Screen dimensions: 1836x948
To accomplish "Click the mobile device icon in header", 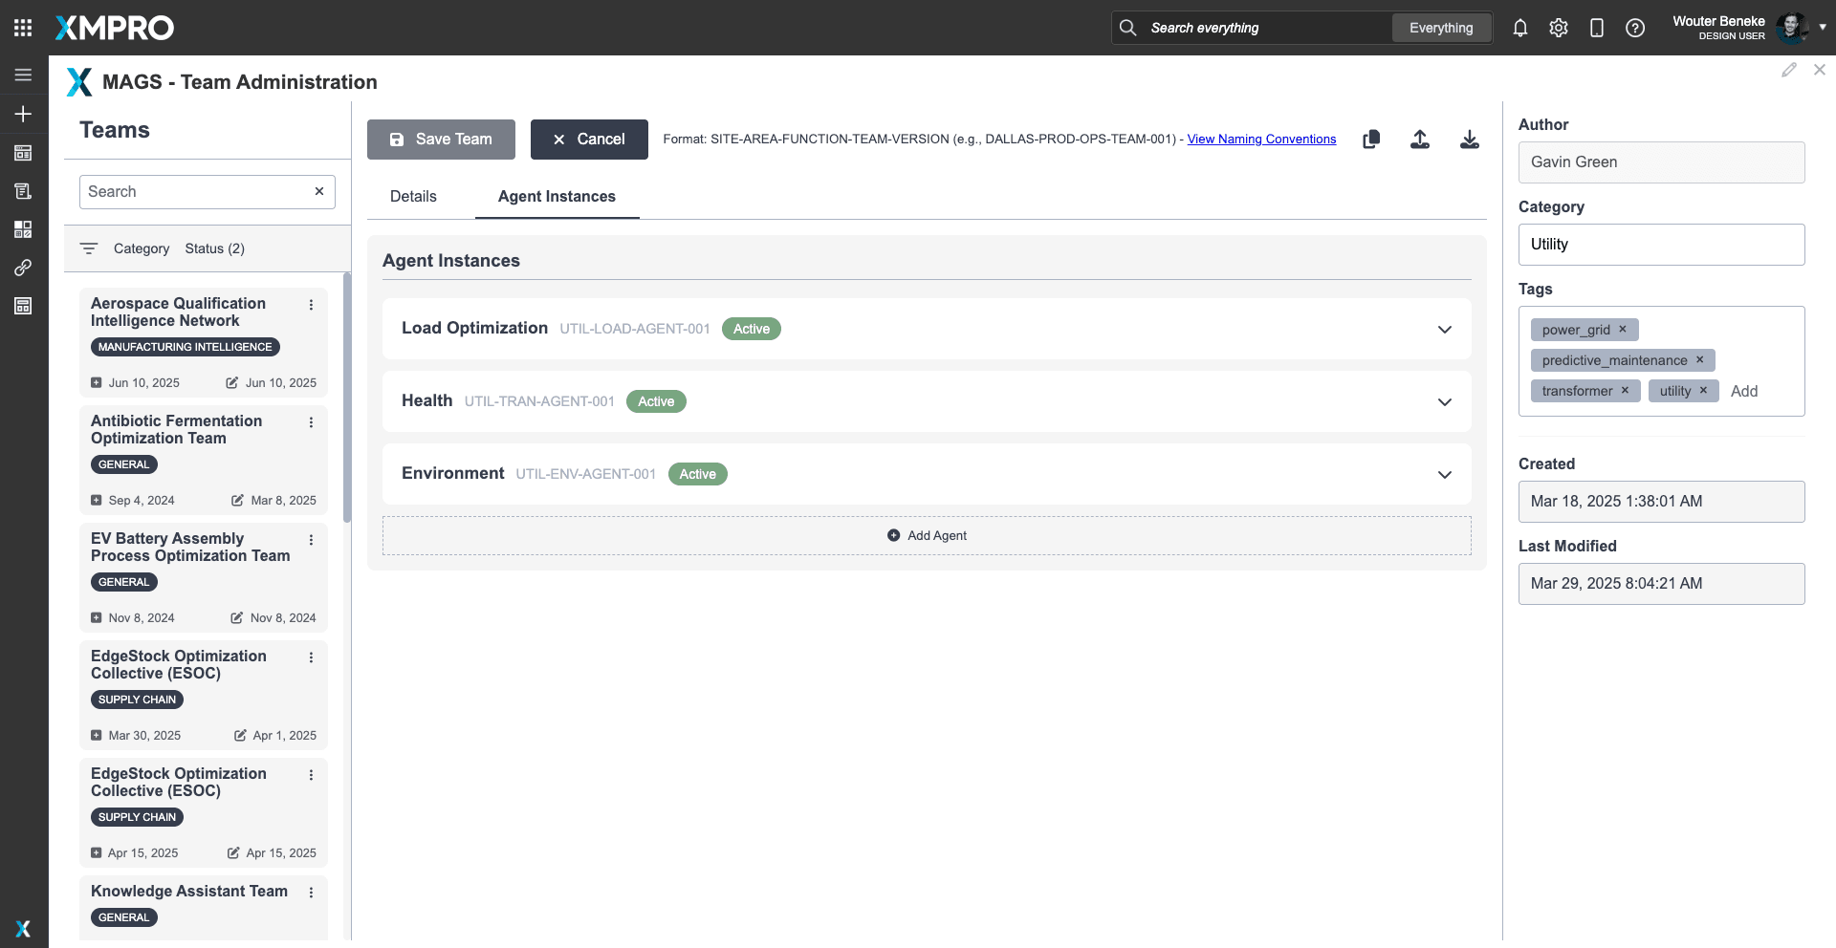I will tap(1597, 28).
